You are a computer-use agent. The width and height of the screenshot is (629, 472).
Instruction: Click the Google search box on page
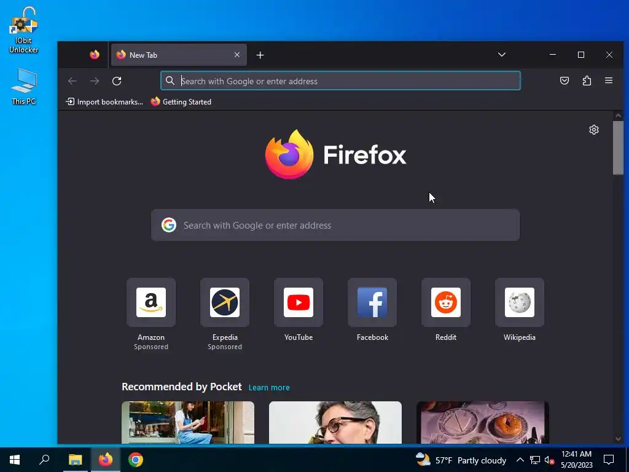click(x=335, y=225)
